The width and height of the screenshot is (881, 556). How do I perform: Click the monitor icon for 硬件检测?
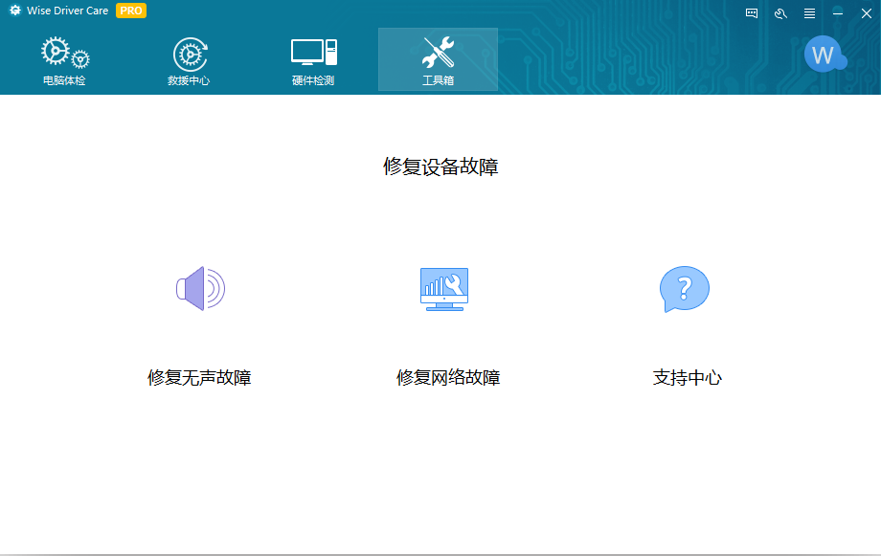[x=313, y=52]
